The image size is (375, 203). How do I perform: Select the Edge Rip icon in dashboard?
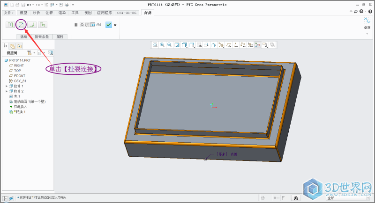[10, 25]
